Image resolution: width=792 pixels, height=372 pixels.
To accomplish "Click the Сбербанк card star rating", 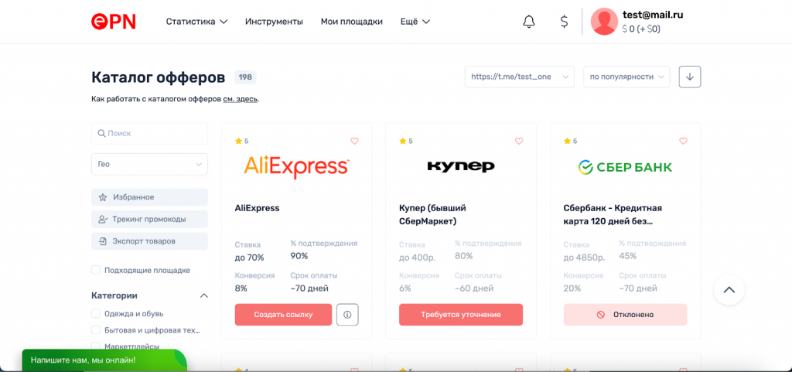I will 570,142.
